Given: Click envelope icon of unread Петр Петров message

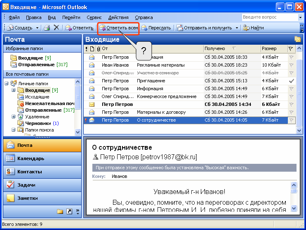Looking at the screenshot, I should coord(92,104).
